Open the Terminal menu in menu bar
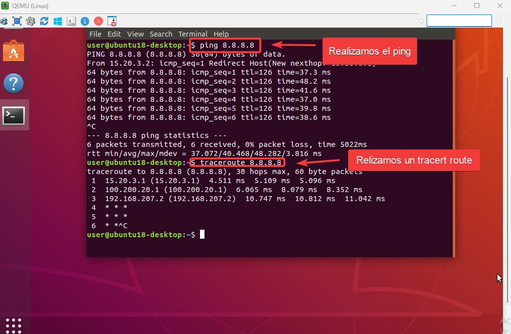Screen dimensions: 511x334 (193, 34)
